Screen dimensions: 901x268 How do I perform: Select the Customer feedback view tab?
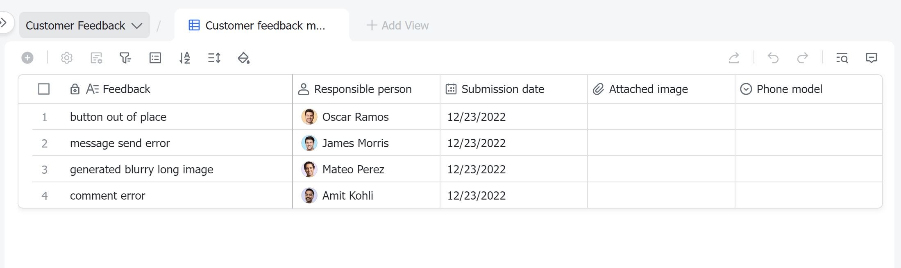point(261,25)
